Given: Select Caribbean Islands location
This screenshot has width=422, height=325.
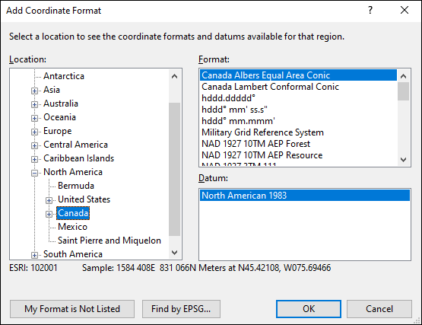Looking at the screenshot, I should [79, 158].
